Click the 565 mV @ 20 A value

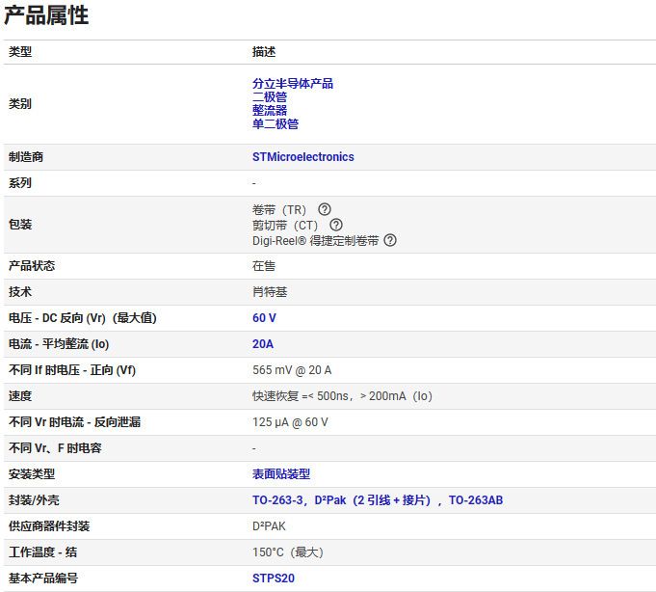coord(292,370)
